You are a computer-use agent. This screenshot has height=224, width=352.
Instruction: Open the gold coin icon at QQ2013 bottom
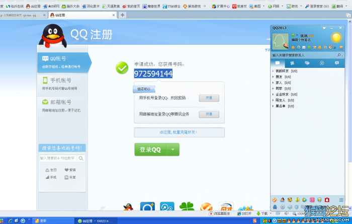[x=297, y=200]
